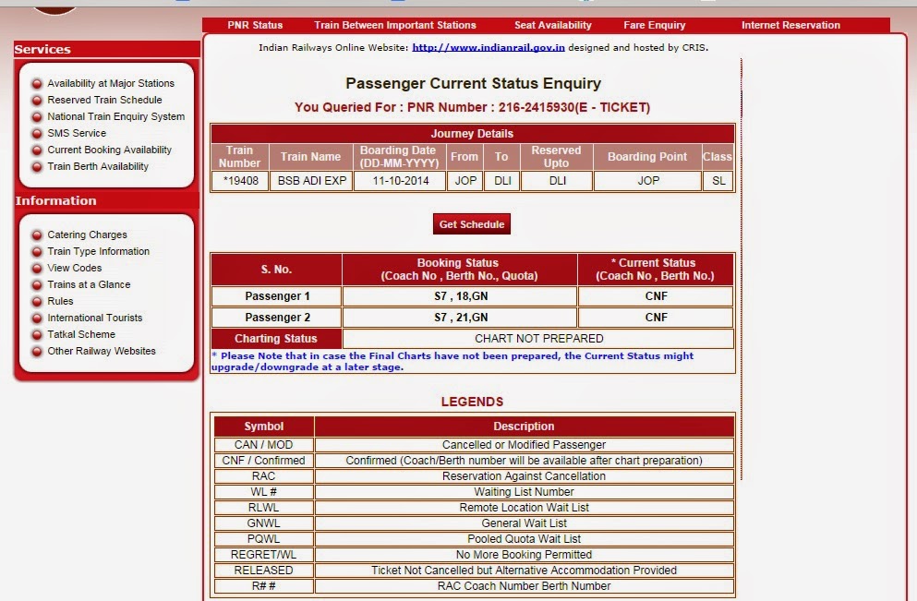This screenshot has width=917, height=601.
Task: Click red bullet beside Availability at Major Stations
Action: (37, 84)
